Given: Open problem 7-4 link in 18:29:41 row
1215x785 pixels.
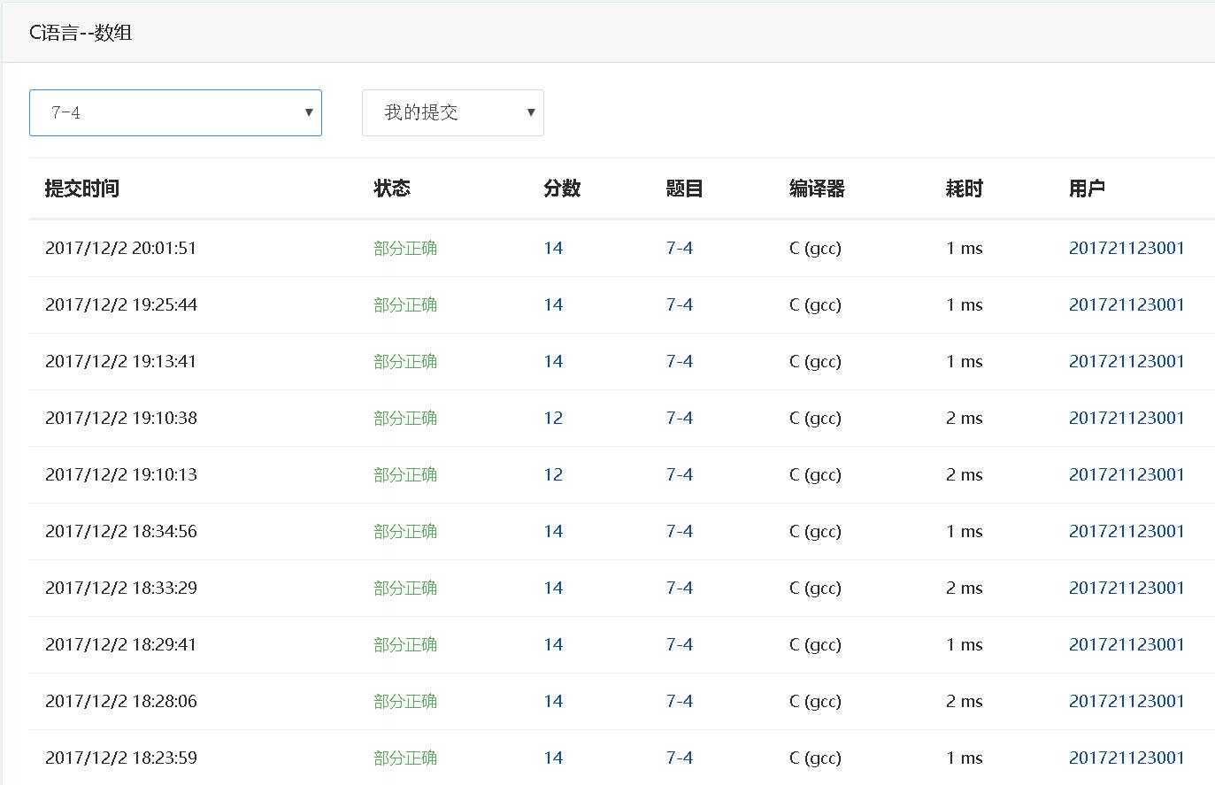Looking at the screenshot, I should 680,644.
